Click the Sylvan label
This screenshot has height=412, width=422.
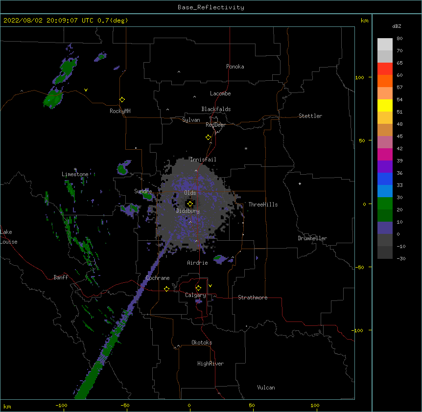pos(191,120)
